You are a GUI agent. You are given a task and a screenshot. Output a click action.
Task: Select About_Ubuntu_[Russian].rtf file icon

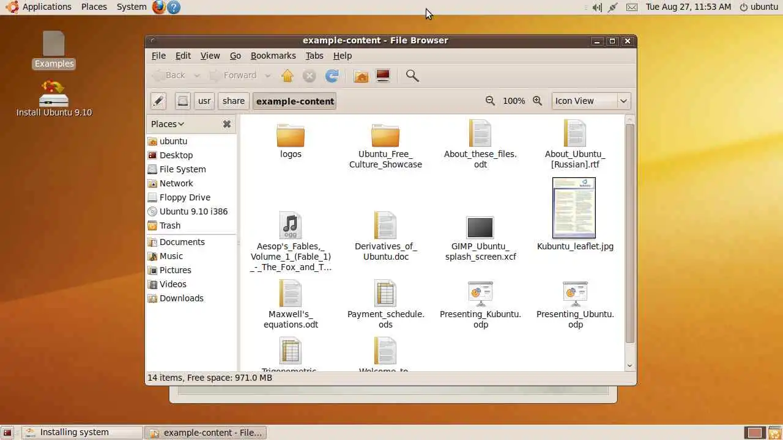[575, 133]
